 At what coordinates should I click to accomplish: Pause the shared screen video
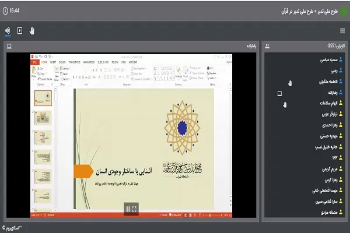[x=128, y=209]
